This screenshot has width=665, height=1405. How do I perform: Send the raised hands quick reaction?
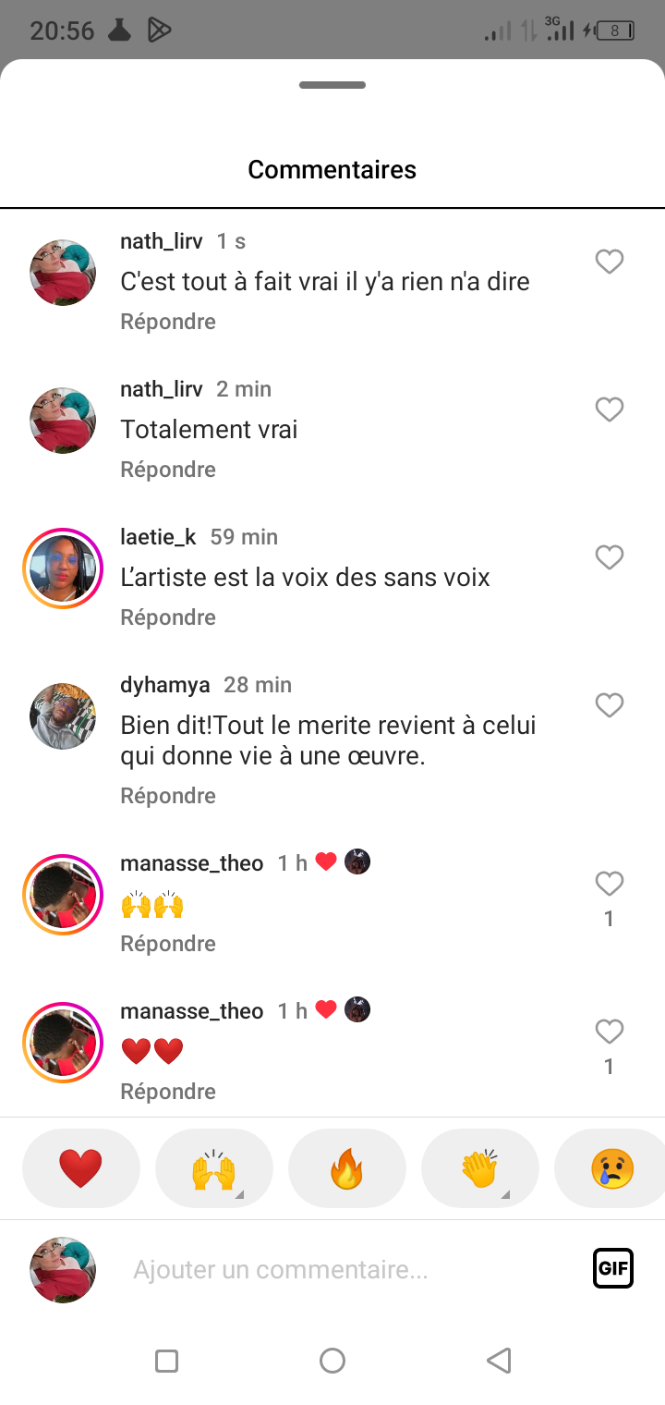pos(214,1168)
